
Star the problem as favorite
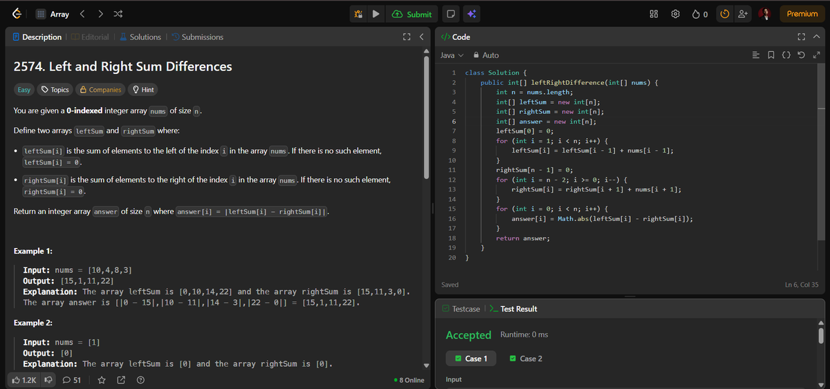tap(102, 379)
